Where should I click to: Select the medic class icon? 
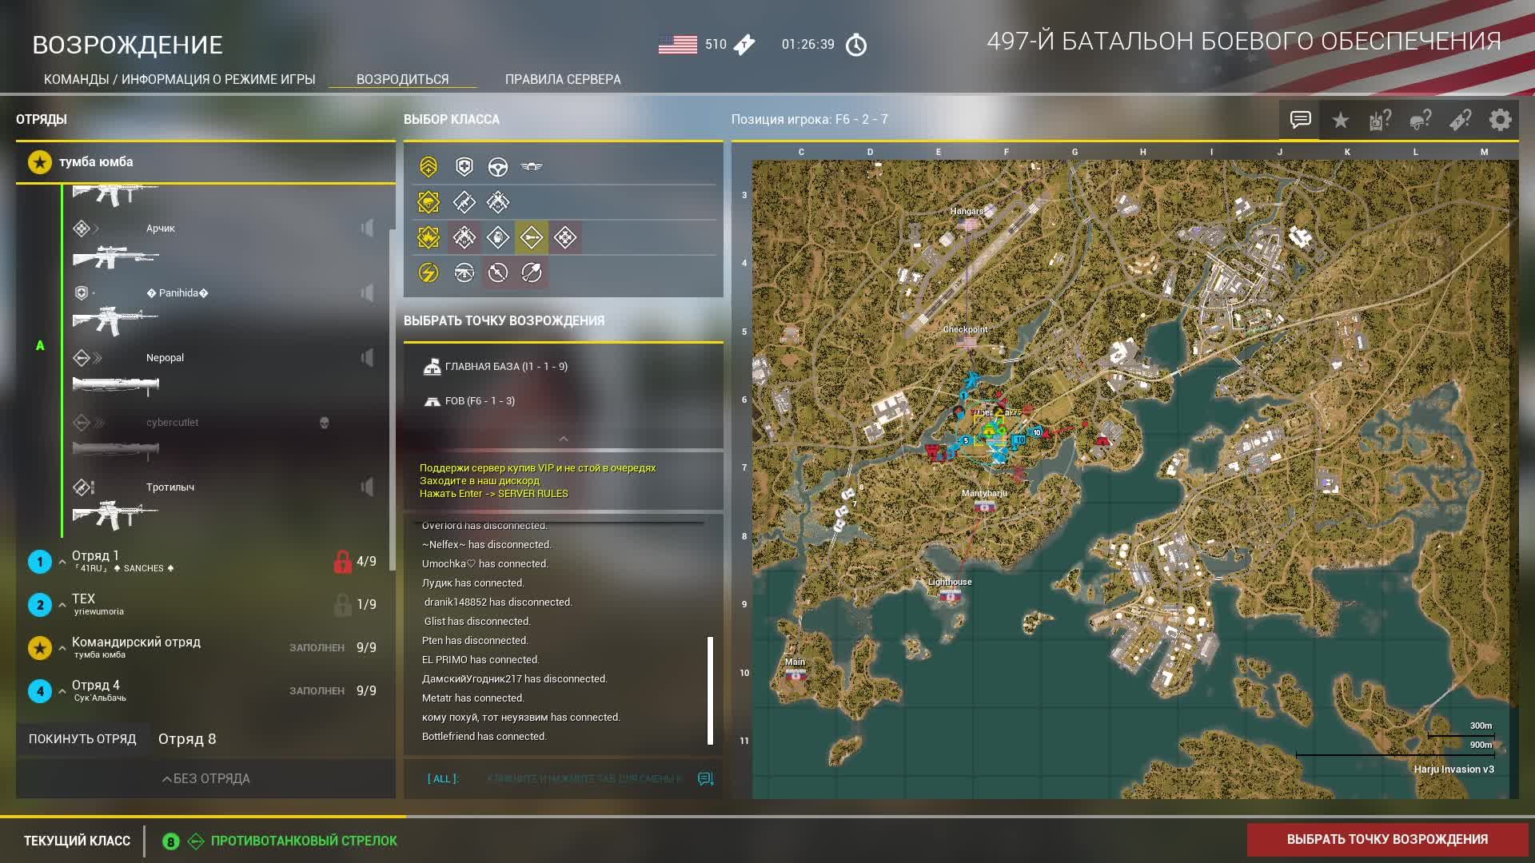[x=464, y=166]
